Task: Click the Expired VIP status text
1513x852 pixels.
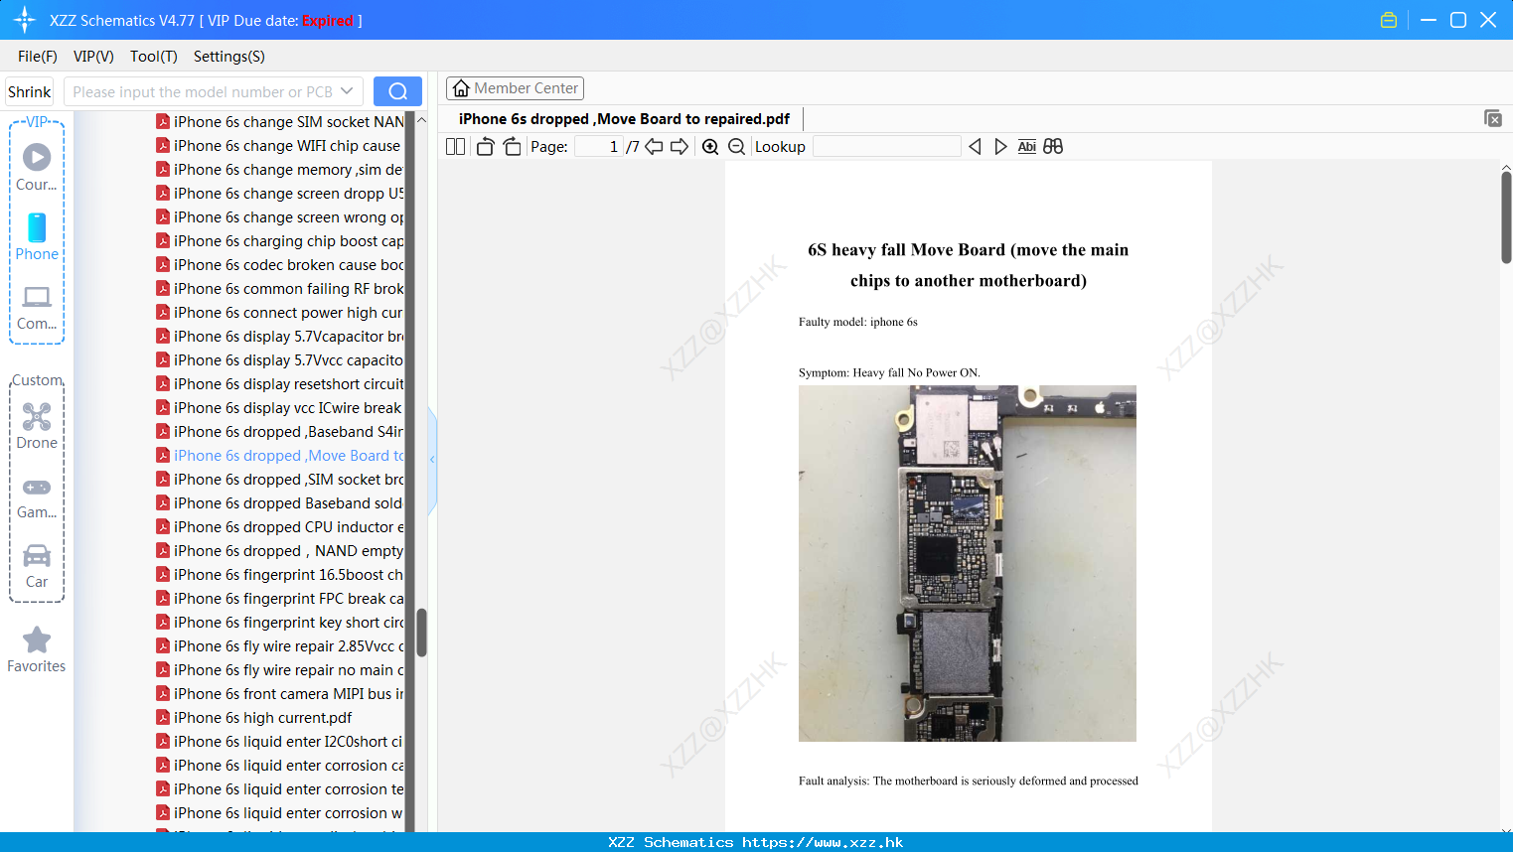Action: [328, 21]
